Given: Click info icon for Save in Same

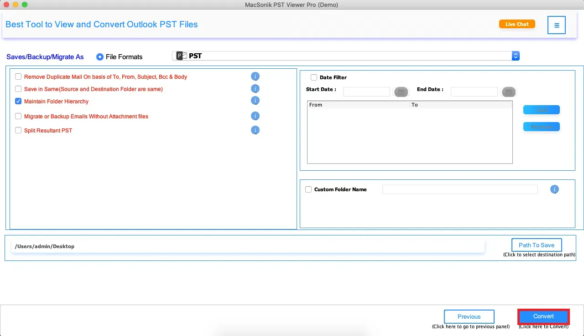Looking at the screenshot, I should click(x=255, y=89).
